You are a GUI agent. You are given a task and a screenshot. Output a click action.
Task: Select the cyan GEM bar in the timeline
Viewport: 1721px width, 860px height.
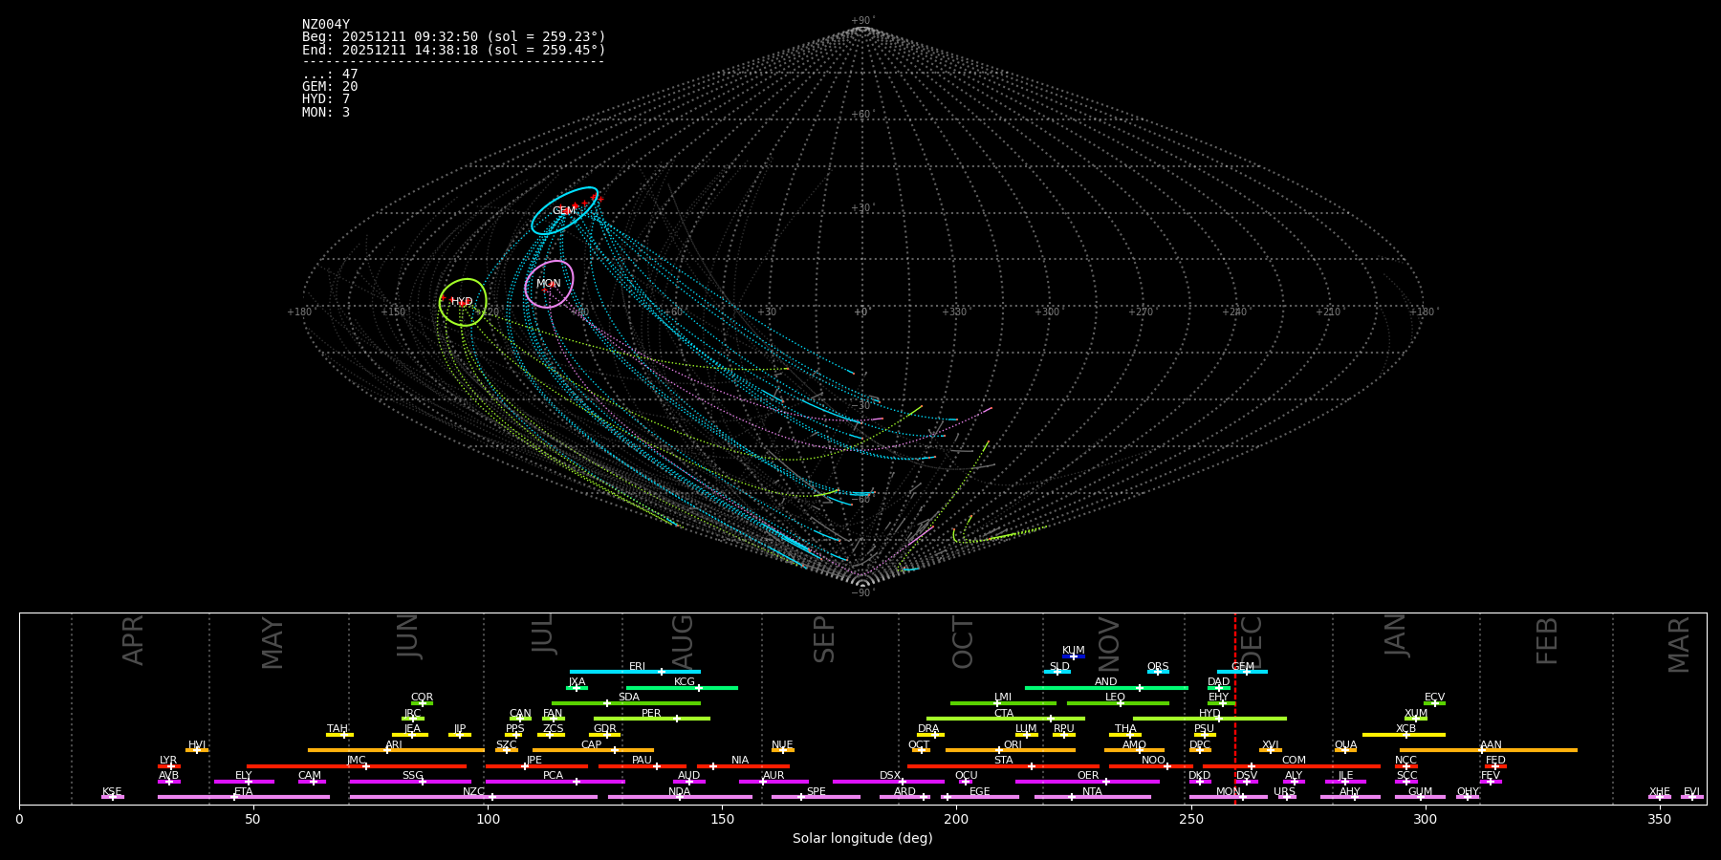(x=1241, y=672)
